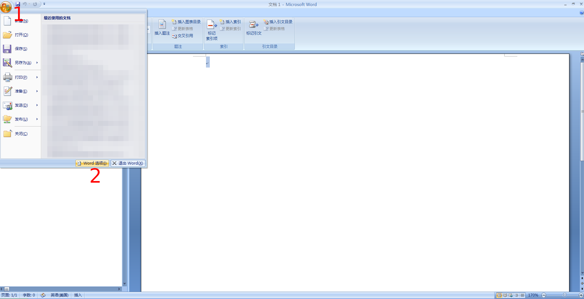
Task: Click 更新表格 in the 题注 group
Action: (182, 29)
